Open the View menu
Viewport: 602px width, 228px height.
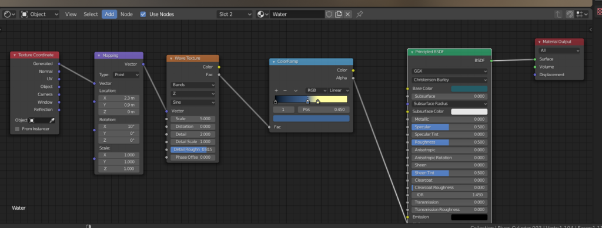coord(71,14)
